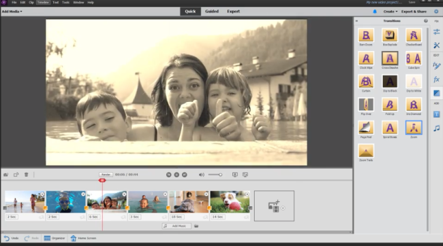Switch to the Expert tab
443x246 pixels.
(233, 12)
